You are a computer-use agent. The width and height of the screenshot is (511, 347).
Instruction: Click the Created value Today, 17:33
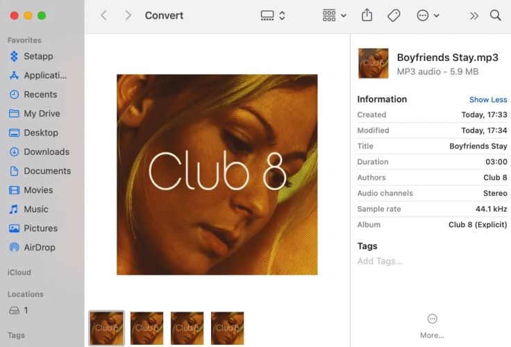point(485,115)
